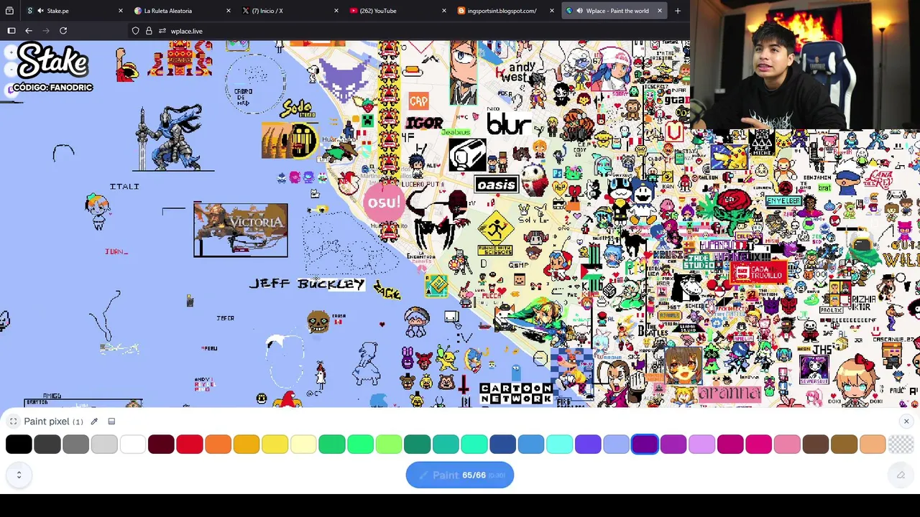Close the La Ruleta Aleatoria tab
The image size is (920, 517).
pos(228,11)
